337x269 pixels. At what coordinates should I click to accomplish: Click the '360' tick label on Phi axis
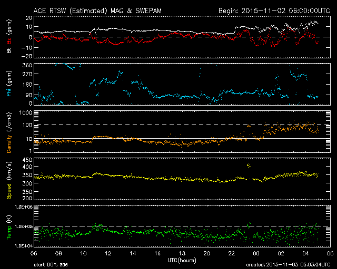point(27,65)
